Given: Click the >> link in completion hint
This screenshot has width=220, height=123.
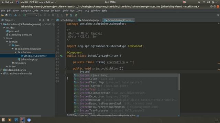Looking at the screenshot, I should (x=137, y=115).
